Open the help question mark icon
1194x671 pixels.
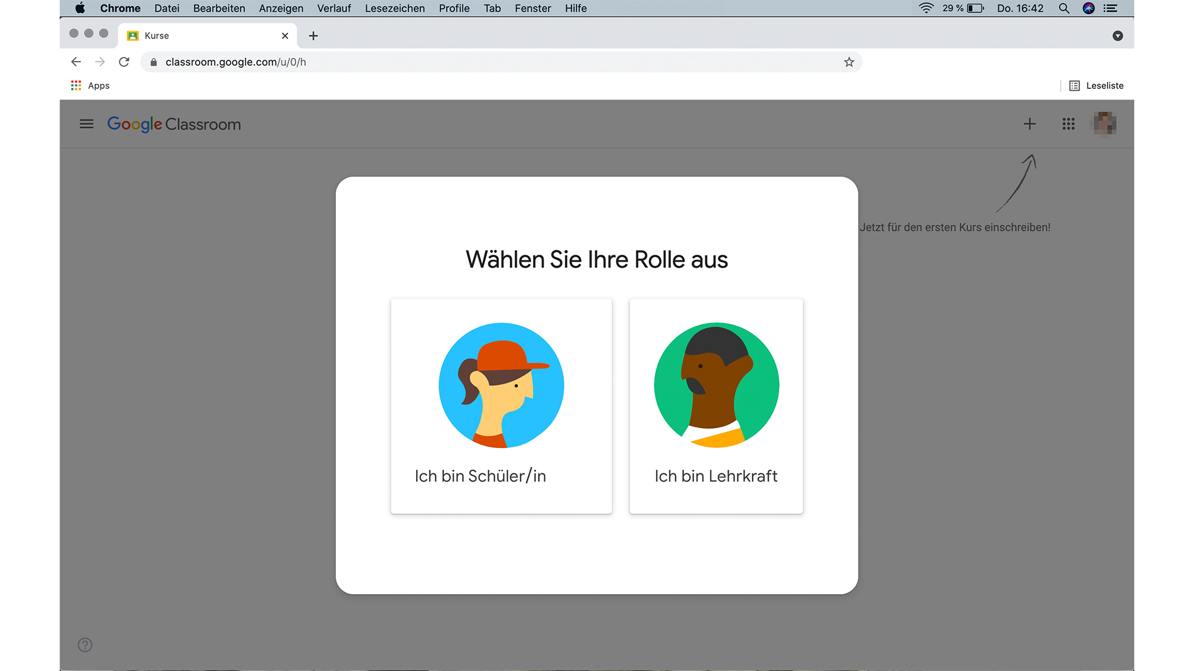pyautogui.click(x=85, y=645)
